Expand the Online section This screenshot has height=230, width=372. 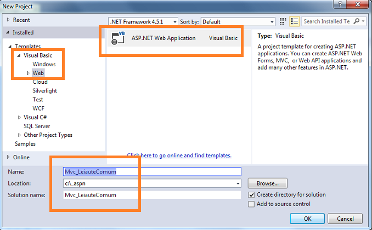pyautogui.click(x=8, y=157)
